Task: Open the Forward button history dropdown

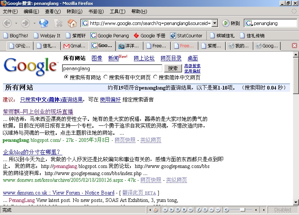Action: point(34,24)
